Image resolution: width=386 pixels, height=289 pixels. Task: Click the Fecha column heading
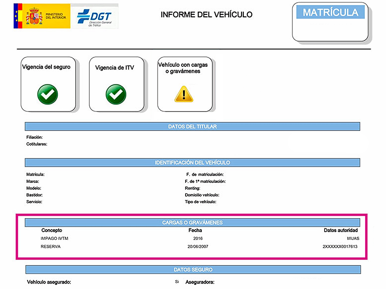click(195, 230)
